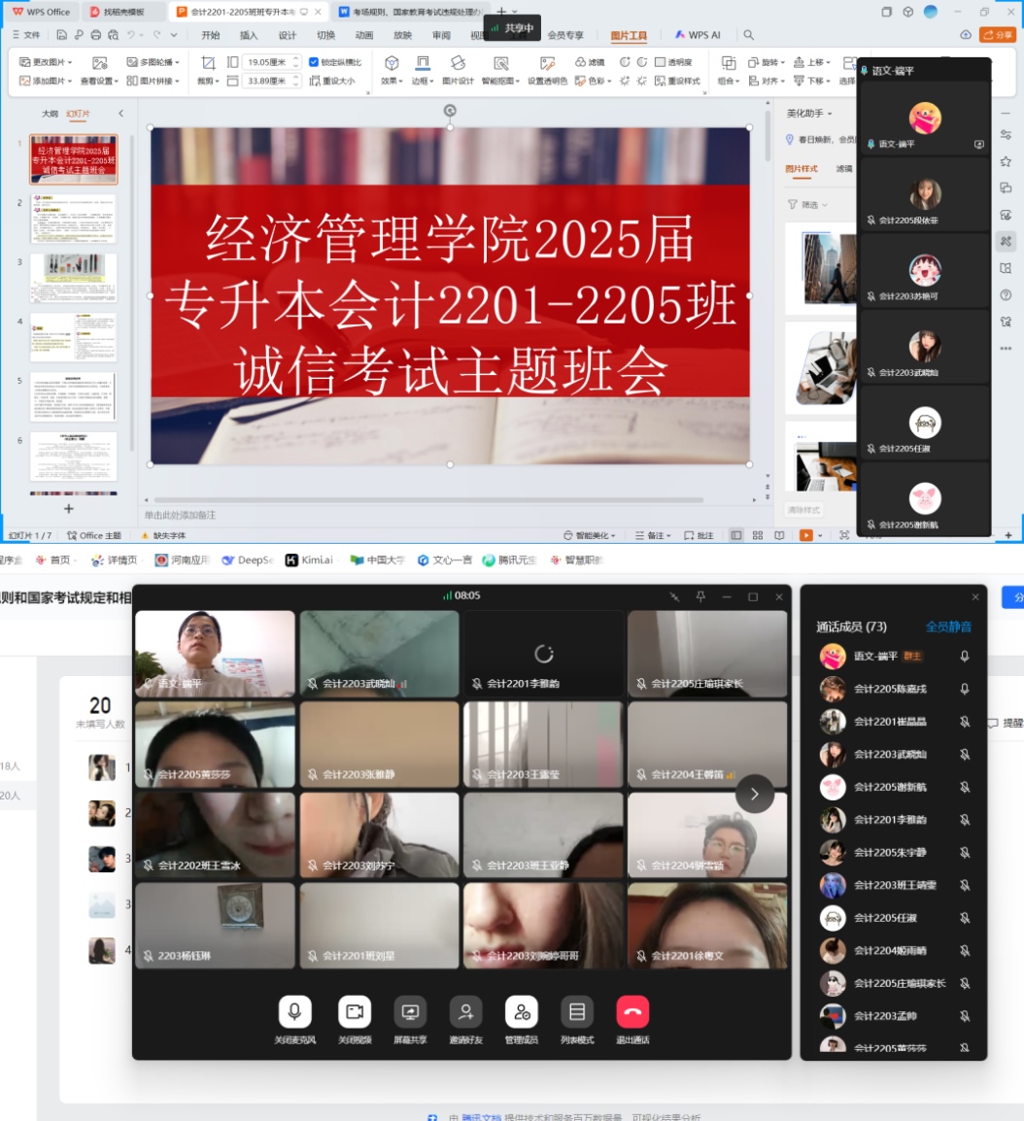This screenshot has height=1121, width=1024.
Task: Toggle microphone for 会计2205陈嘉戌 in member list
Action: coord(964,689)
